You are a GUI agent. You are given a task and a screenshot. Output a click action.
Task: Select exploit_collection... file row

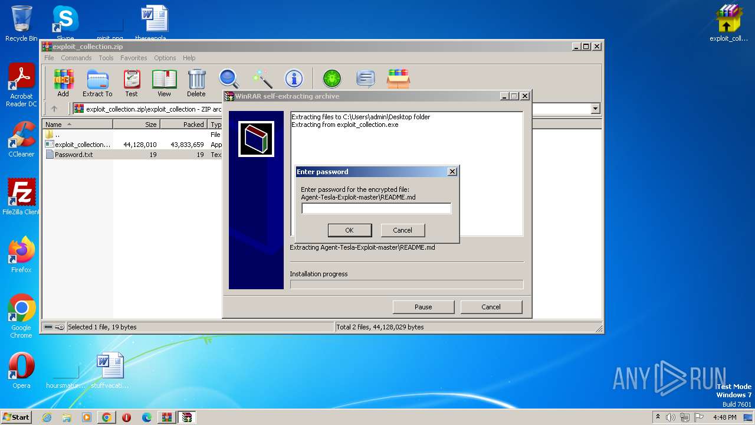132,145
